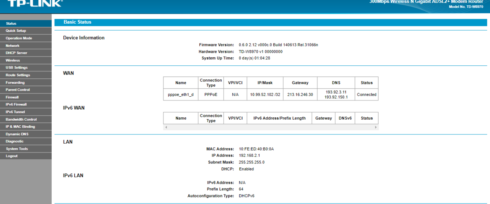This screenshot has height=204, width=490.
Task: Open Dynamic DNS page
Action: click(26, 134)
